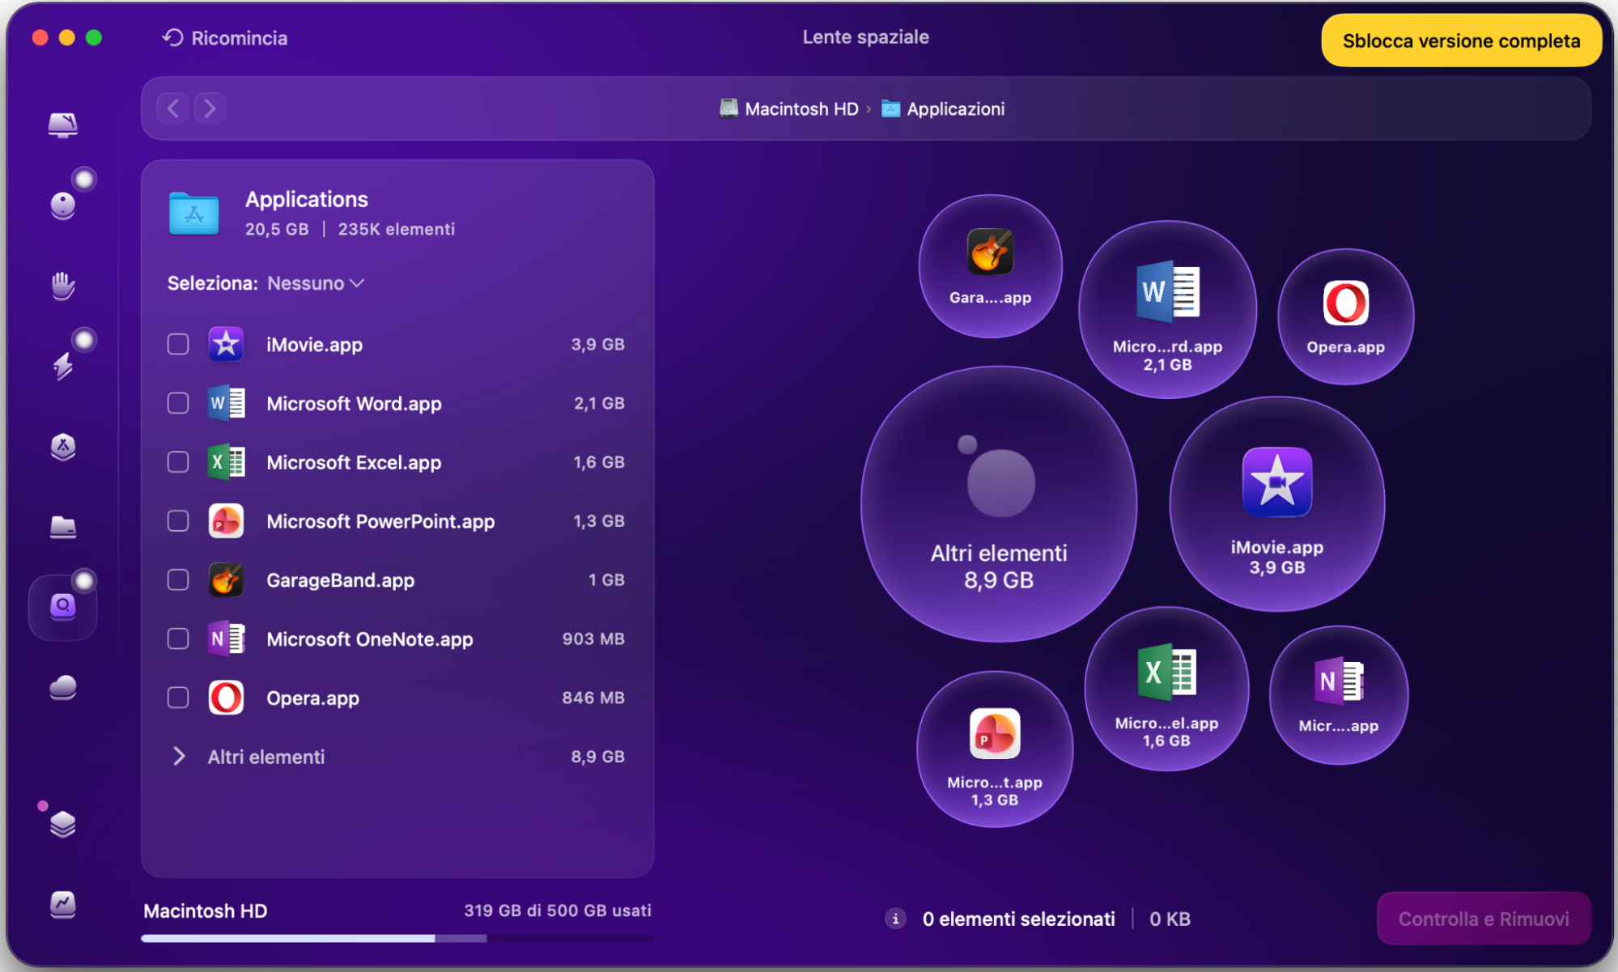Click the Lente spaziale window title
The image size is (1618, 972).
[x=865, y=37]
